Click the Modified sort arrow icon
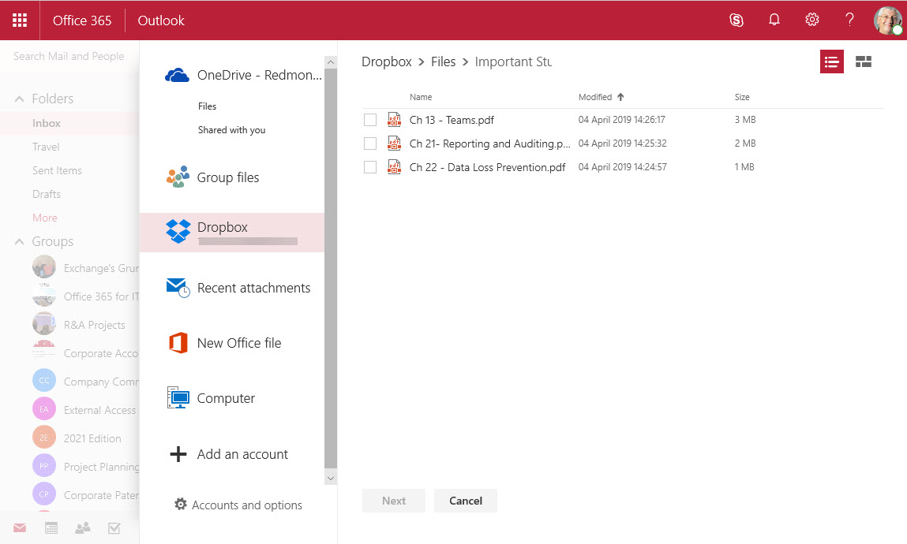 tap(620, 97)
